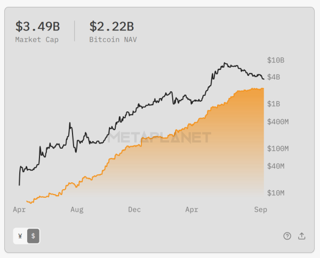
Task: Click the $4B y-axis label
Action: 274,77
